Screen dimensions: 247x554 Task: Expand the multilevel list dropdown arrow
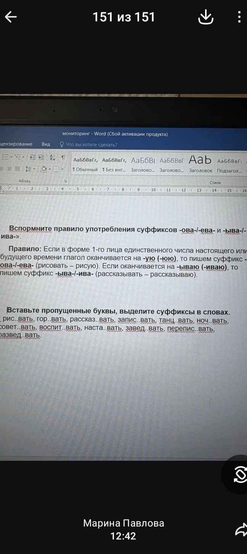coord(23,157)
